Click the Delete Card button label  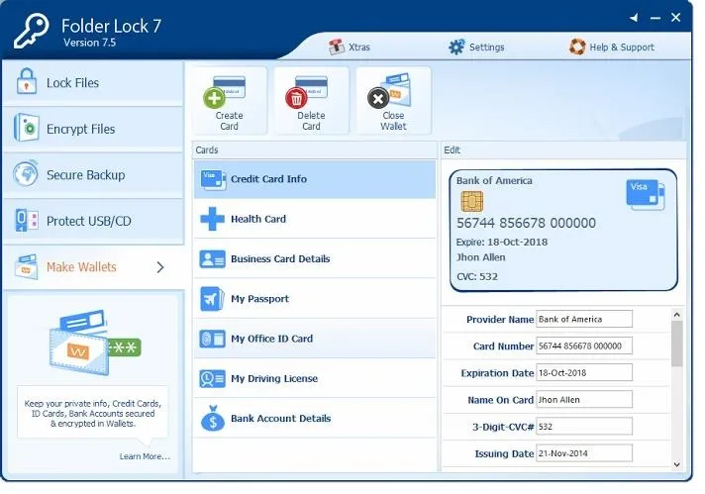click(311, 121)
